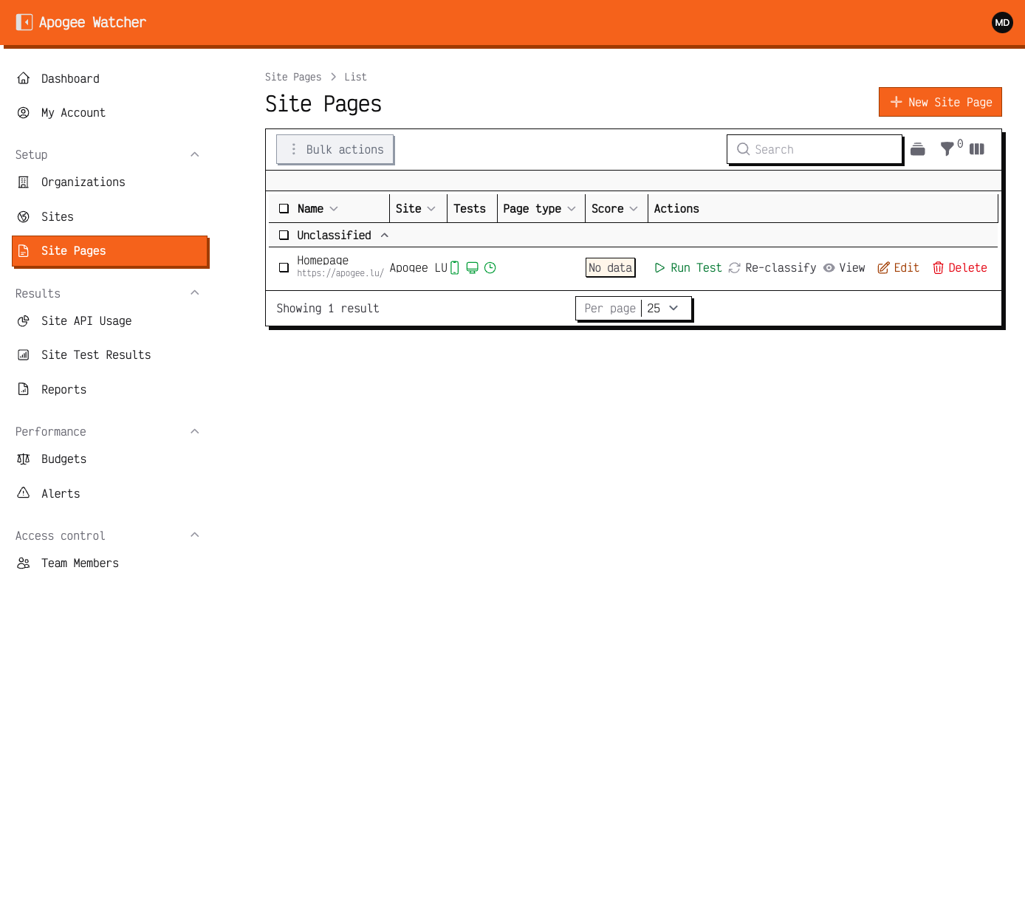The image size is (1025, 923).
Task: Collapse sidebar via Apogee Watcher logo icon
Action: coord(24,22)
